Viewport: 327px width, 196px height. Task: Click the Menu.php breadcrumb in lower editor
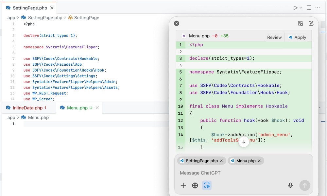click(38, 118)
